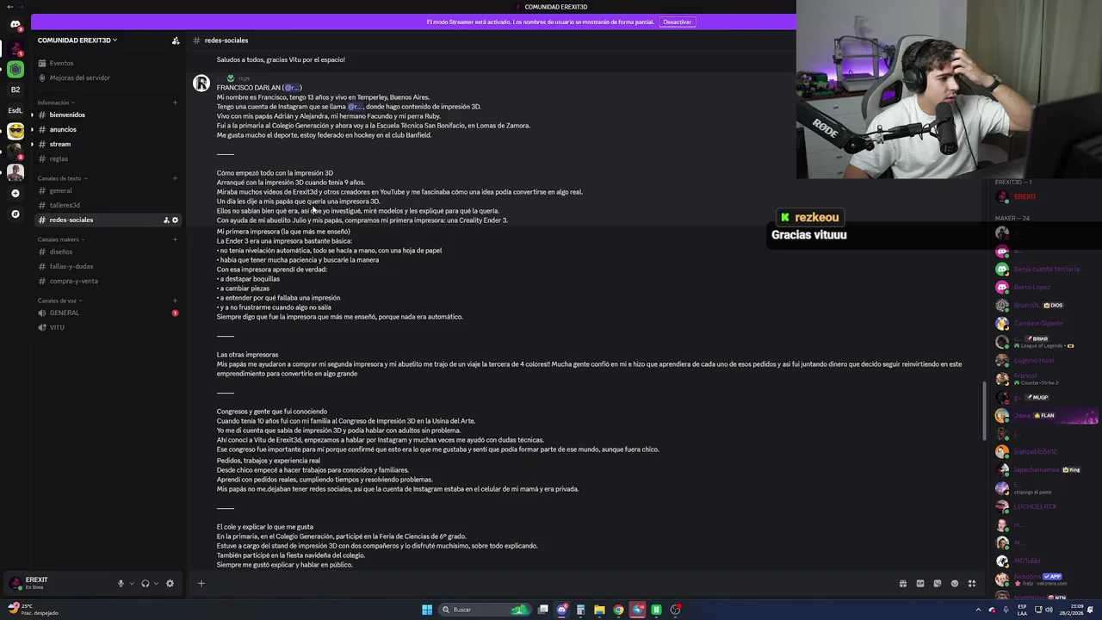Open the apps launcher icon in chat bar

[972, 583]
